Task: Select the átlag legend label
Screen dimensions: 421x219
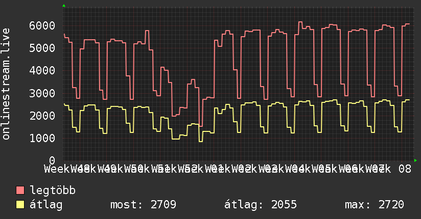Action: 46,205
